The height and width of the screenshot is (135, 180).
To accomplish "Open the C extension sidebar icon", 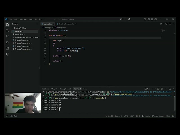I will pyautogui.click(x=7, y=54).
